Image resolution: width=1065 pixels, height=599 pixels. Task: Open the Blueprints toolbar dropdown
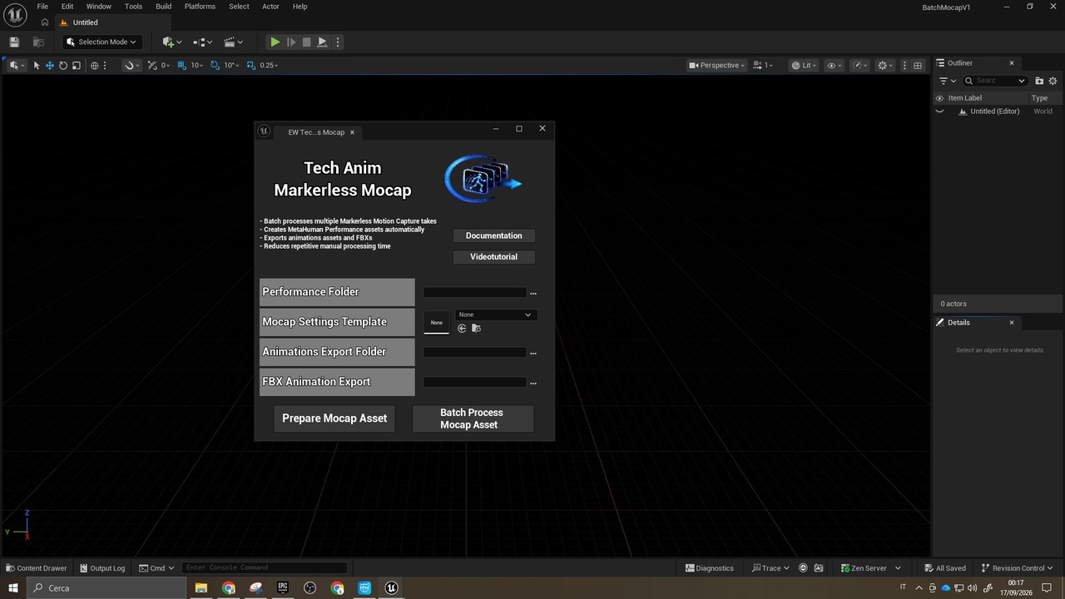pyautogui.click(x=202, y=42)
